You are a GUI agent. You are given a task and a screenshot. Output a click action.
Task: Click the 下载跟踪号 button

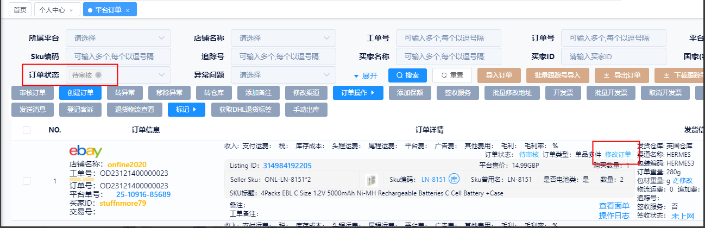tap(680, 75)
